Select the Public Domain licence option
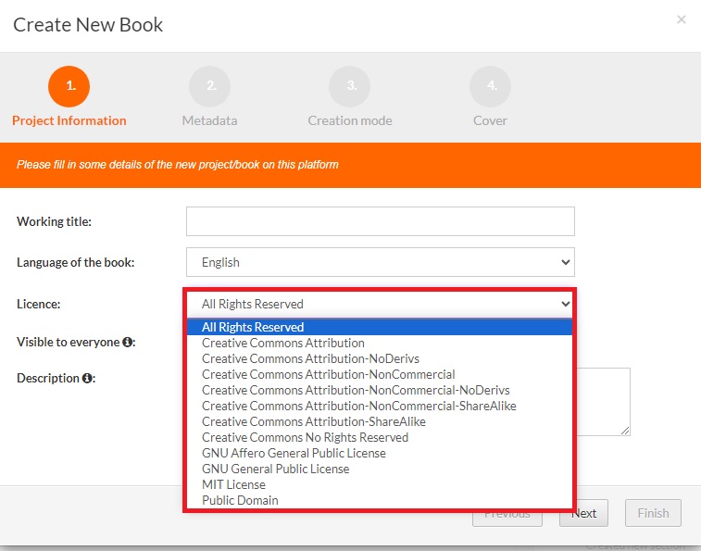 point(240,500)
